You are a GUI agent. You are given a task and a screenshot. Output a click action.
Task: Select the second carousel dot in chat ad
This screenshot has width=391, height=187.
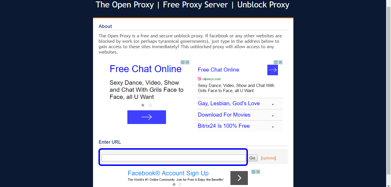click(150, 105)
